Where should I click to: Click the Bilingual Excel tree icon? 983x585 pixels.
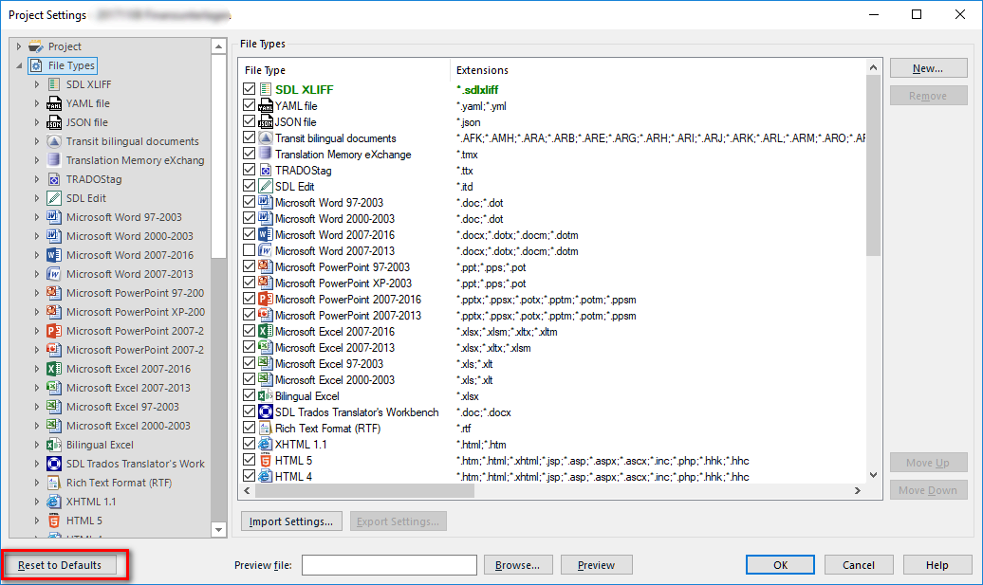tap(54, 445)
